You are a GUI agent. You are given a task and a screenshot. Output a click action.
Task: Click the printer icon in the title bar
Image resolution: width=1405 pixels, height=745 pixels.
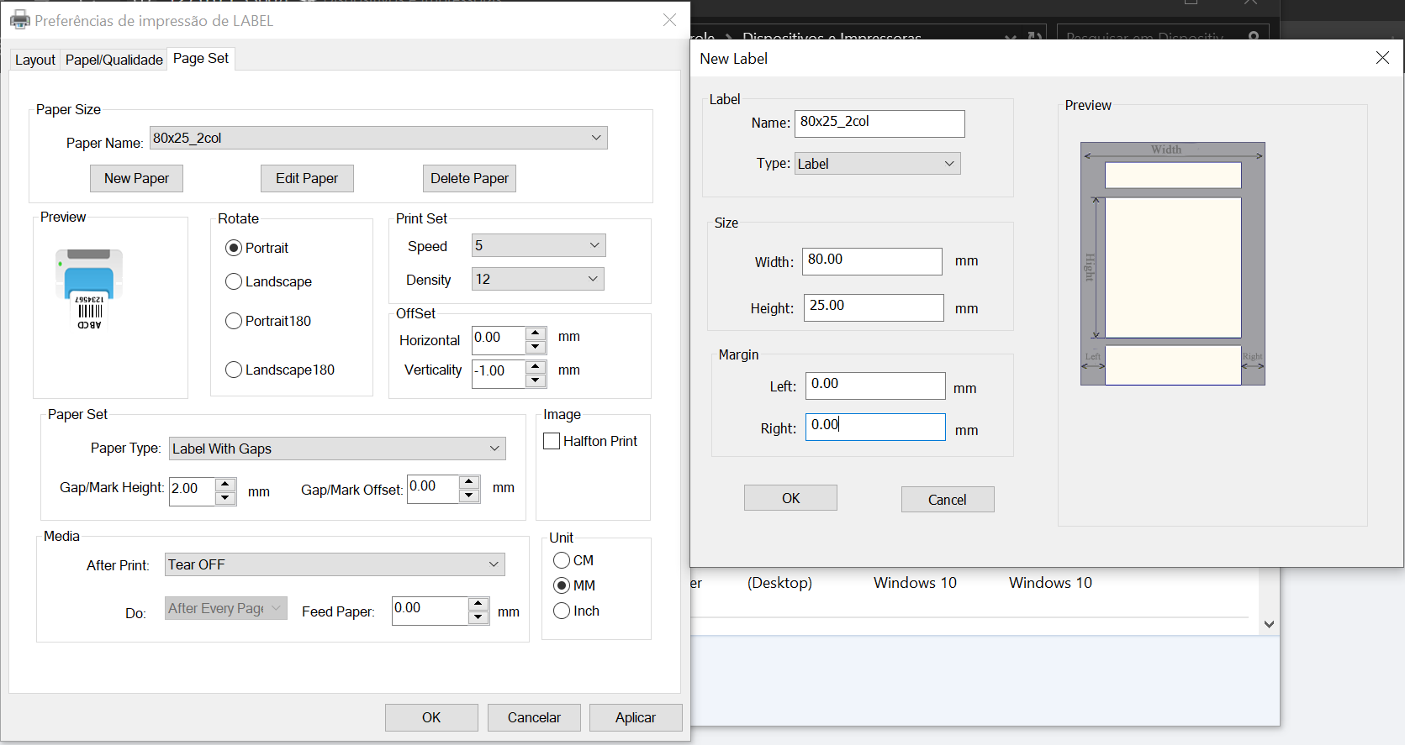tap(19, 19)
